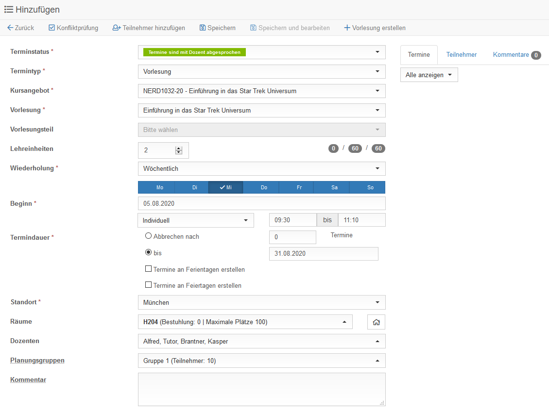This screenshot has width=549, height=412.
Task: Check Termine an Feiertagen erstellen
Action: click(x=149, y=285)
